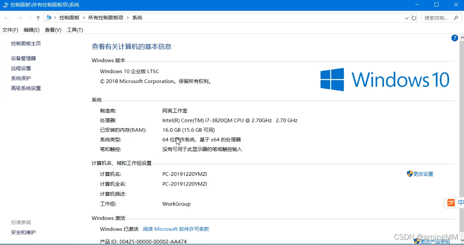Click the window title bar icon

coord(5,5)
